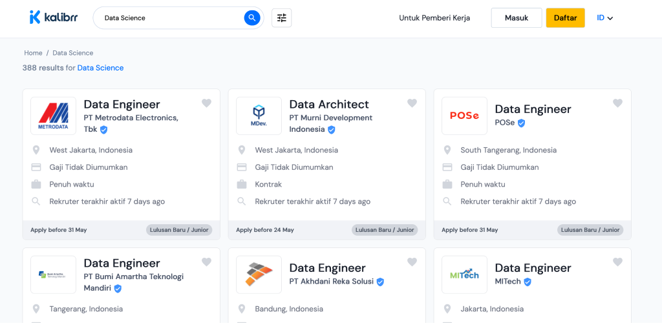Click location pin beside South Tangerang
Image resolution: width=662 pixels, height=323 pixels.
click(x=447, y=150)
